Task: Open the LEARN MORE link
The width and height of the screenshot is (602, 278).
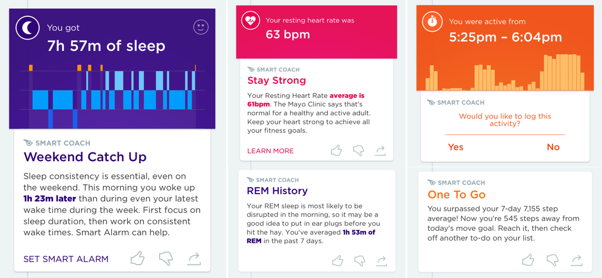Action: [271, 151]
